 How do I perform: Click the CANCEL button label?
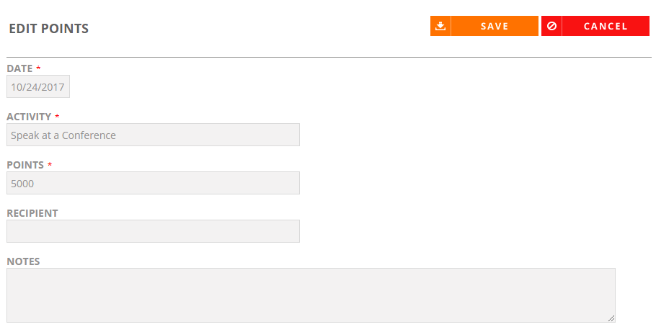tap(606, 26)
